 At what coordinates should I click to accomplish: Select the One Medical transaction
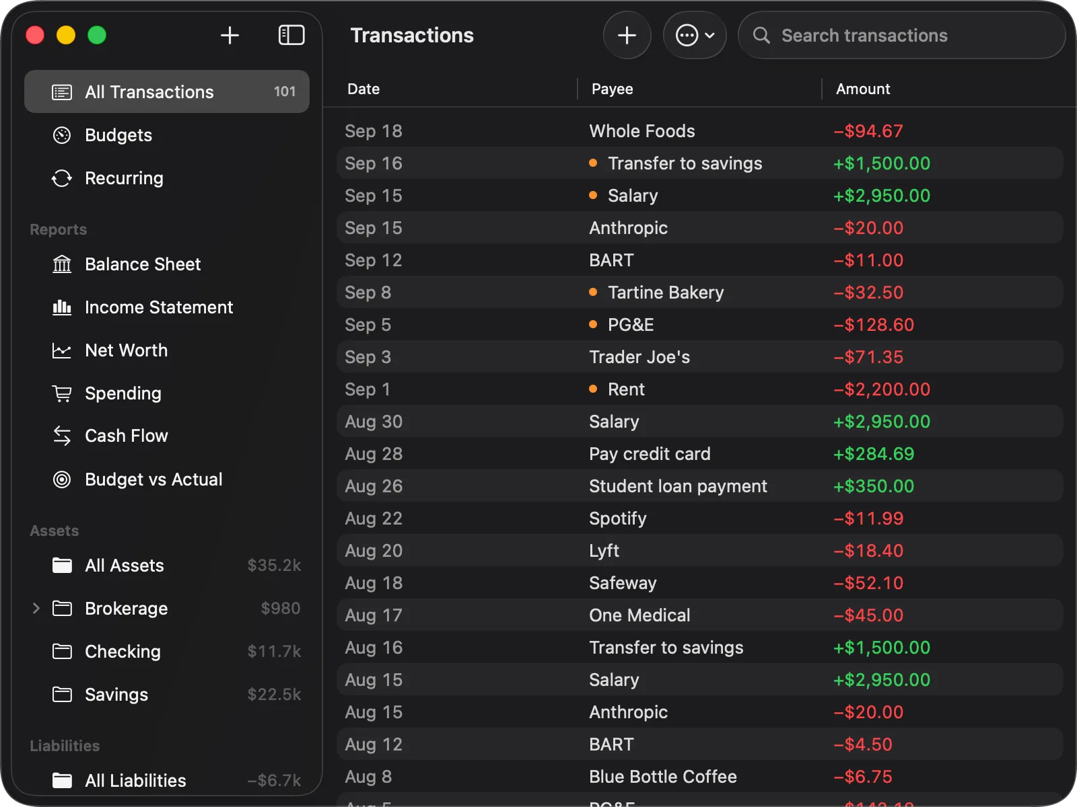tap(700, 615)
